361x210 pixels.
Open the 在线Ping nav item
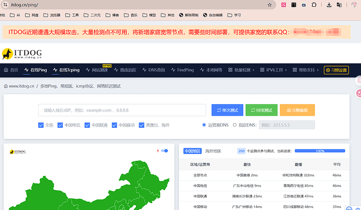[x=36, y=70]
